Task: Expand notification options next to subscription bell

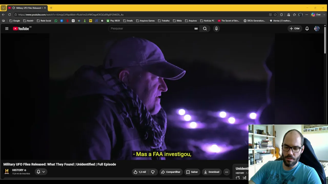Action: click(44, 172)
